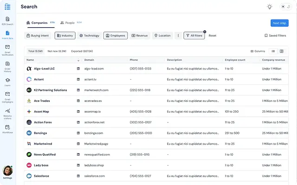Click the details icon beside salesforce.com
This screenshot has height=185, width=297.
coord(78,176)
